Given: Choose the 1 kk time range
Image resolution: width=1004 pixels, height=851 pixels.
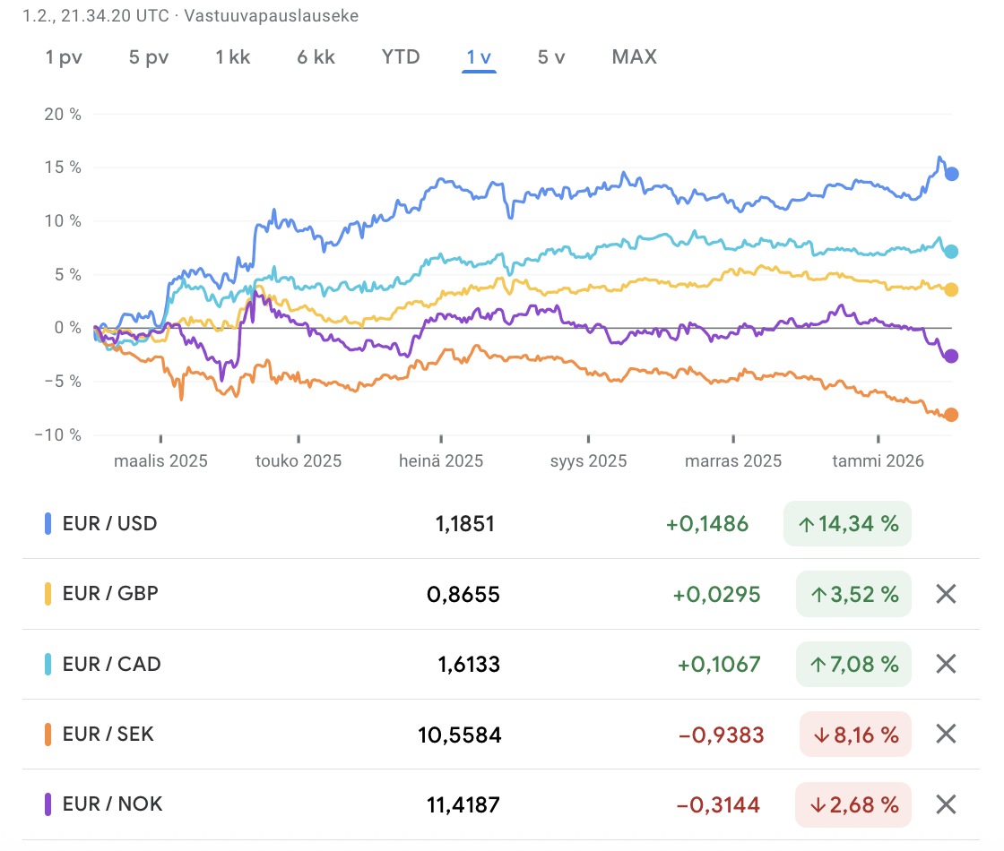Looking at the screenshot, I should pyautogui.click(x=233, y=57).
